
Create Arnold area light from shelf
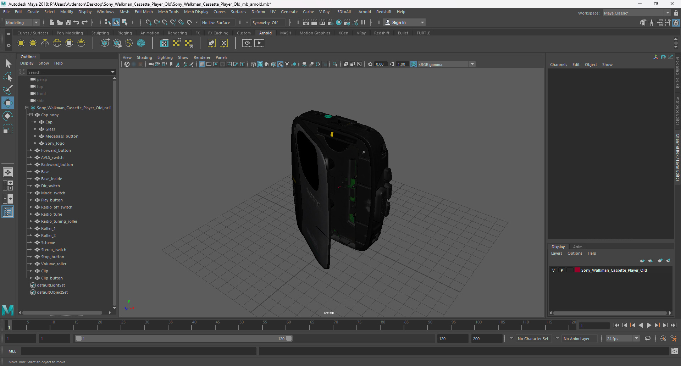[21, 43]
